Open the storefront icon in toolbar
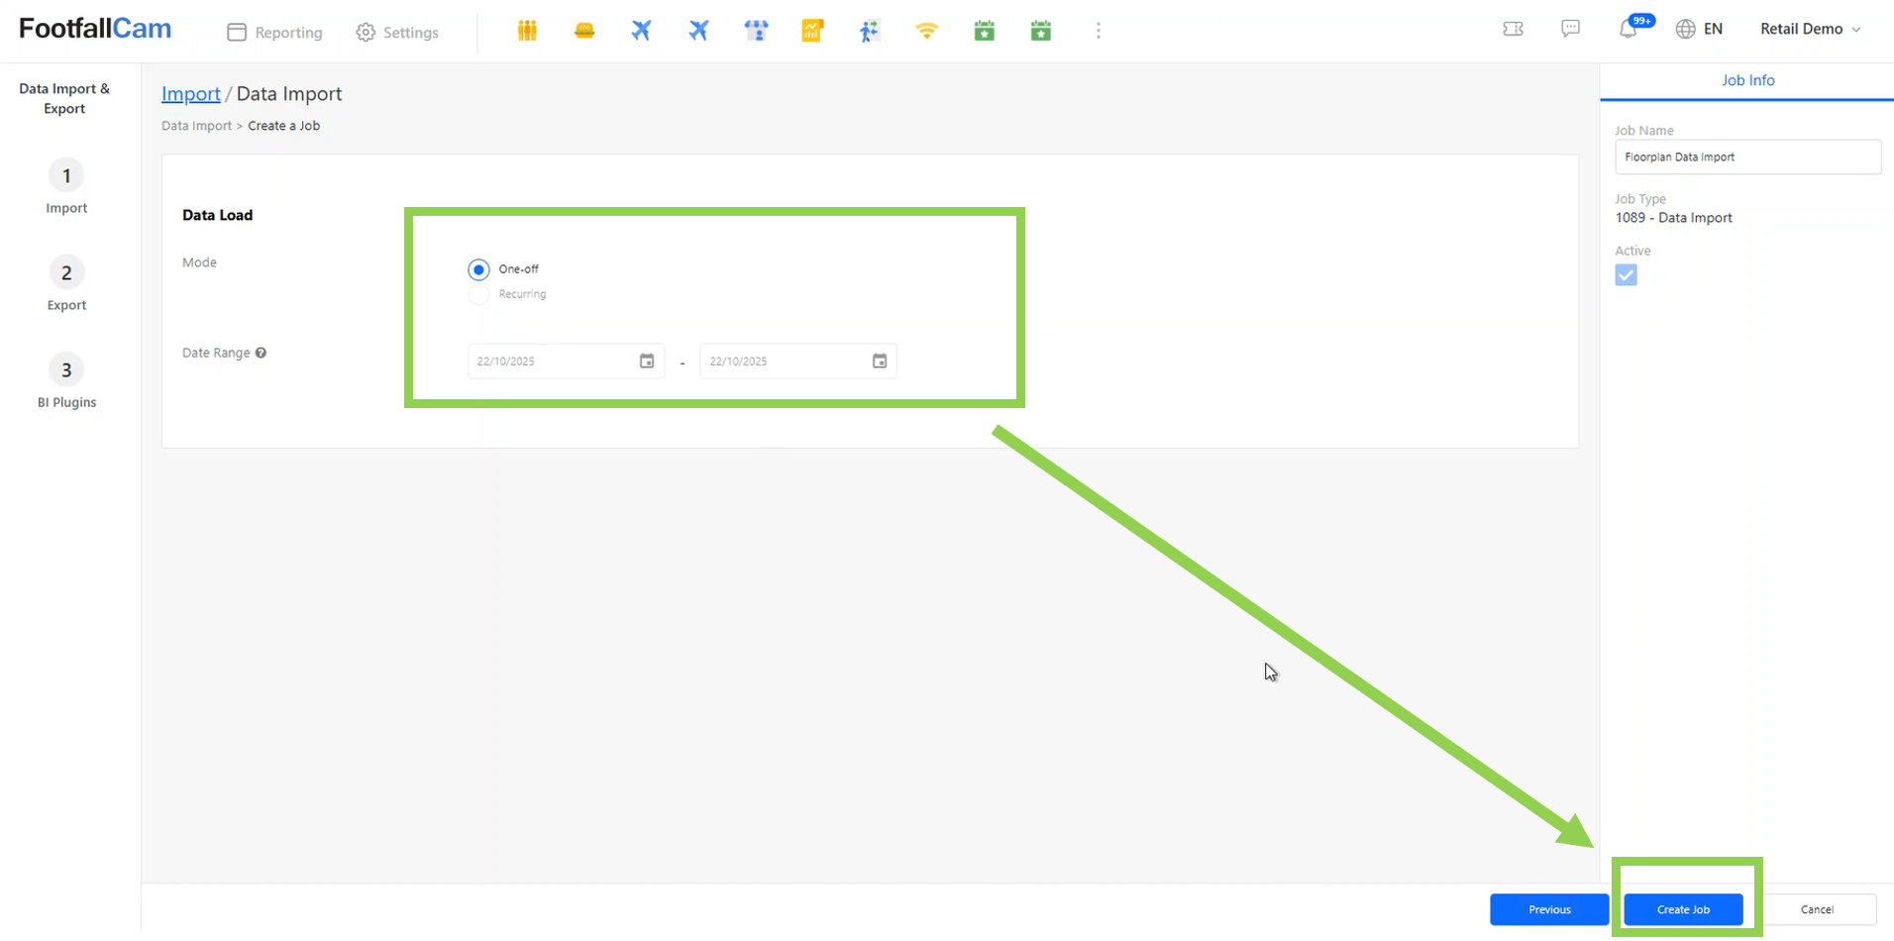 756,31
